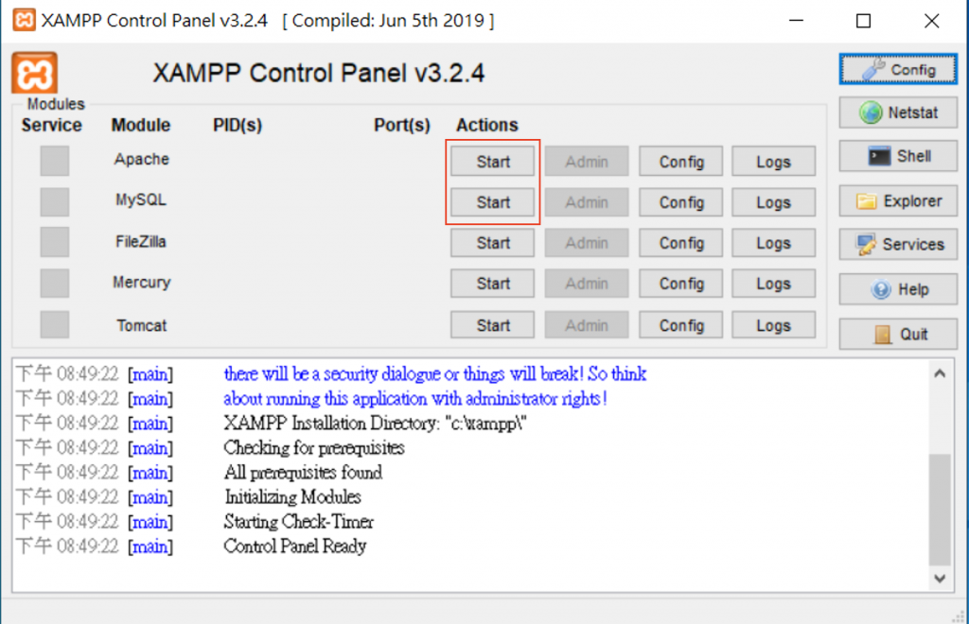Click the 'about running this application' log line
This screenshot has width=969, height=624.
coord(415,398)
